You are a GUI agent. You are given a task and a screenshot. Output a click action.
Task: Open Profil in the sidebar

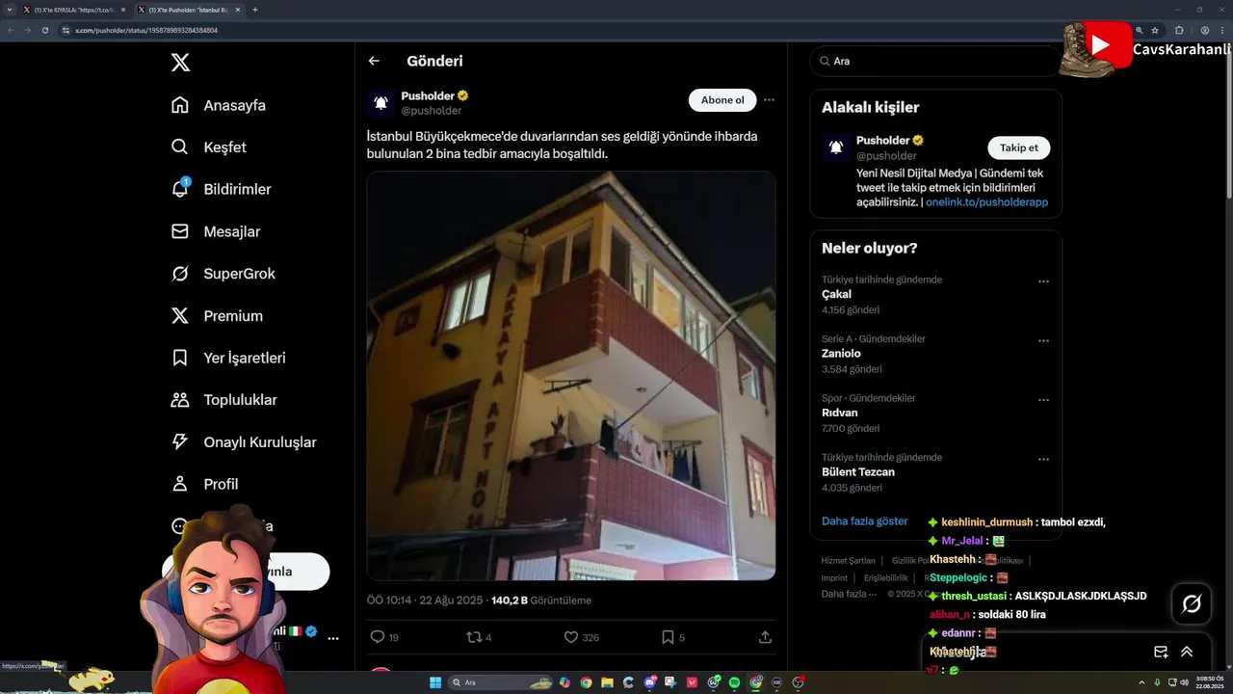point(204,484)
